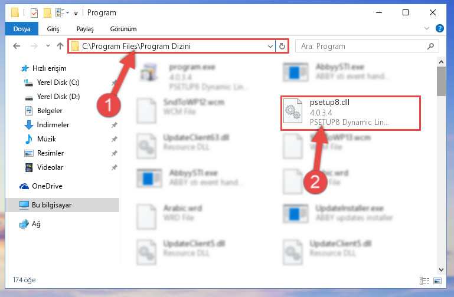The image size is (454, 297).
Task: Expand the ribbon chevron
Action: click(x=426, y=28)
